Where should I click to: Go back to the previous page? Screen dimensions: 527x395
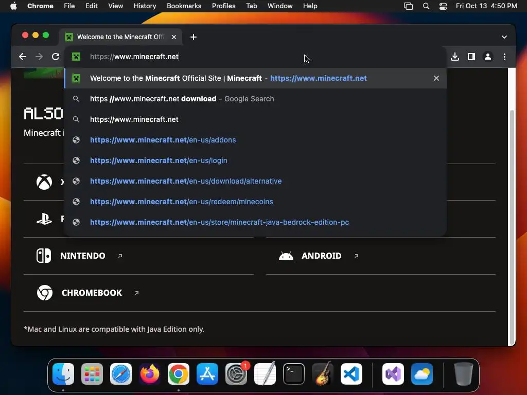pos(23,57)
